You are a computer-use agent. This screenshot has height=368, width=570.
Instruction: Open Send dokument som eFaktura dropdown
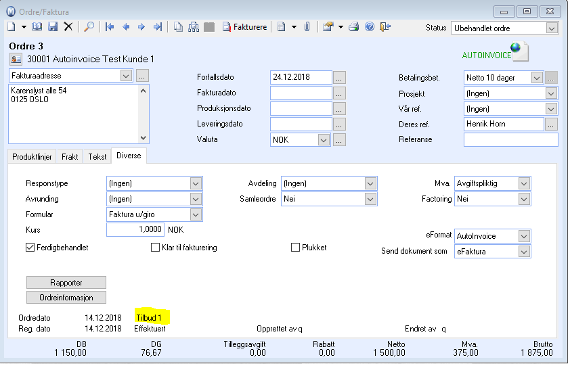pos(524,252)
